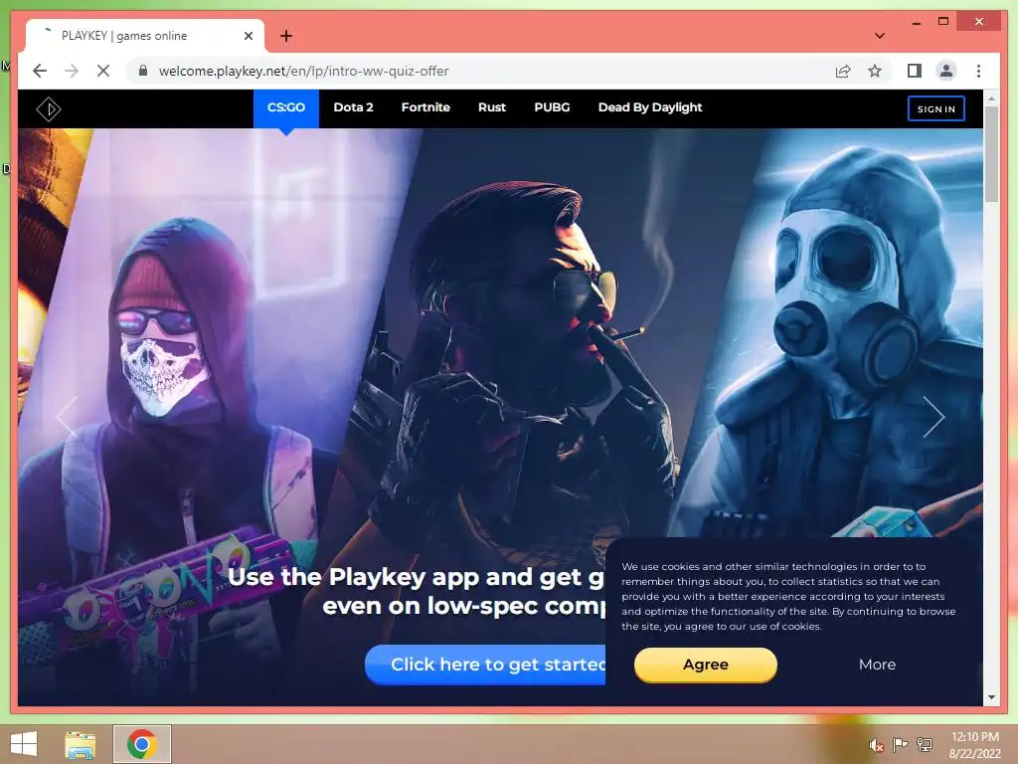Maximize the Chrome window
1018x764 pixels.
[x=943, y=22]
